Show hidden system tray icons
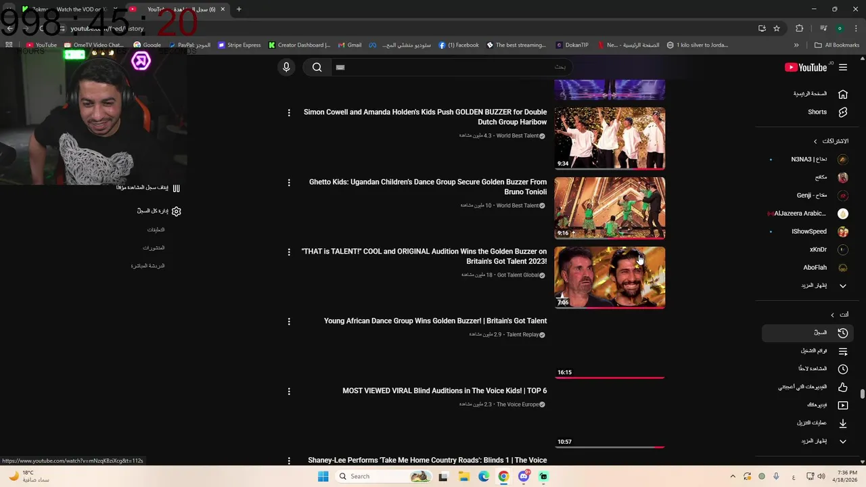Image resolution: width=866 pixels, height=487 pixels. [x=733, y=476]
